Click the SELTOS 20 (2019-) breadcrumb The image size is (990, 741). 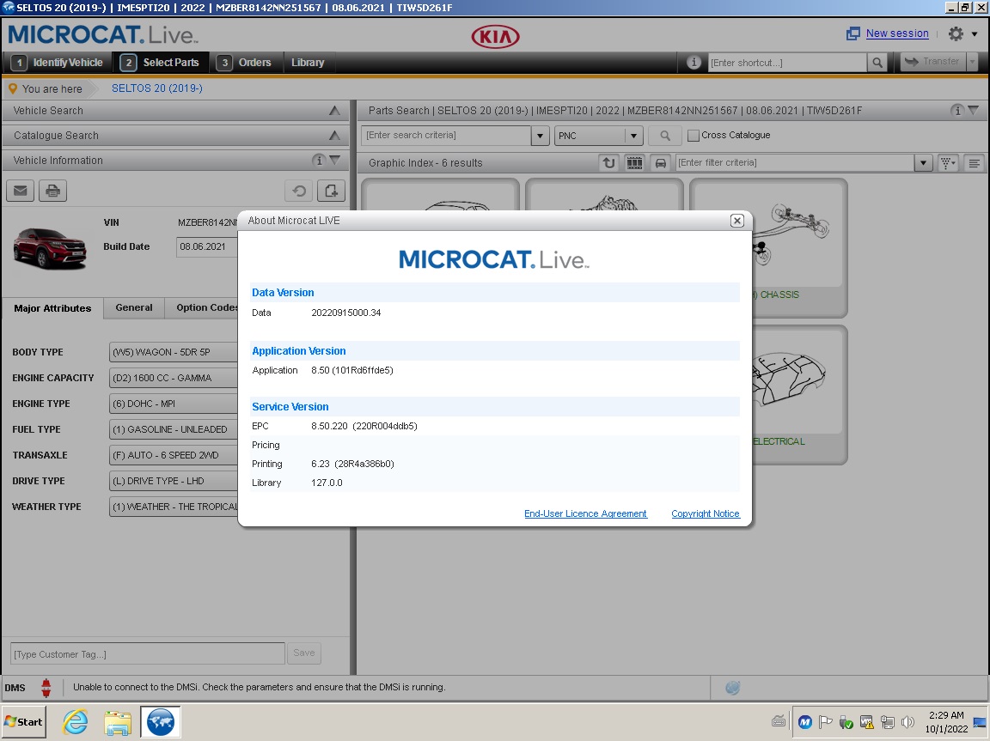coord(157,88)
